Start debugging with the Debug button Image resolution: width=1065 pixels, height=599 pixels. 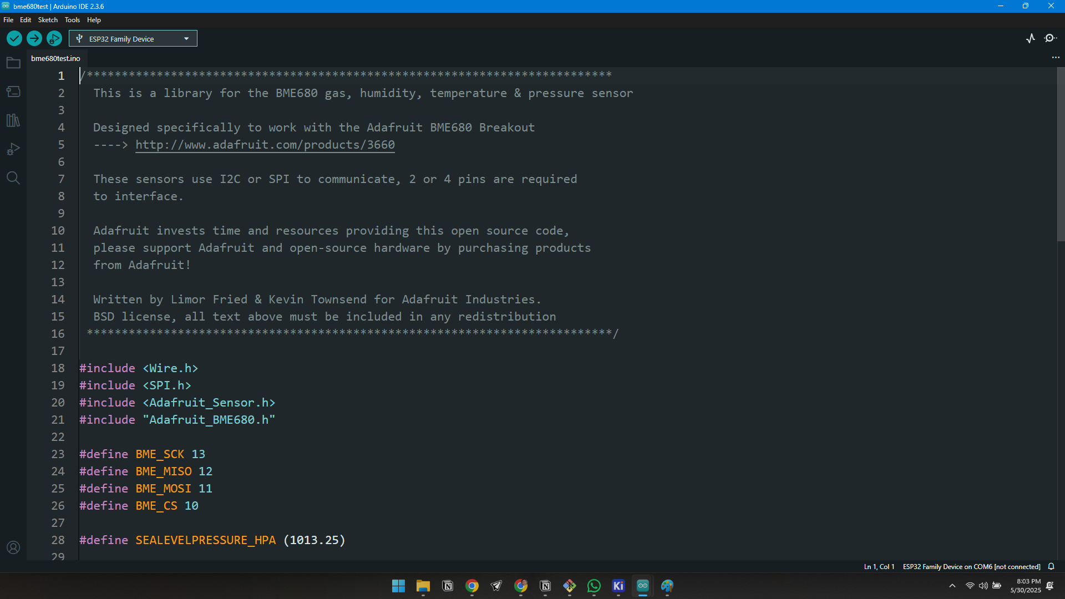(54, 38)
